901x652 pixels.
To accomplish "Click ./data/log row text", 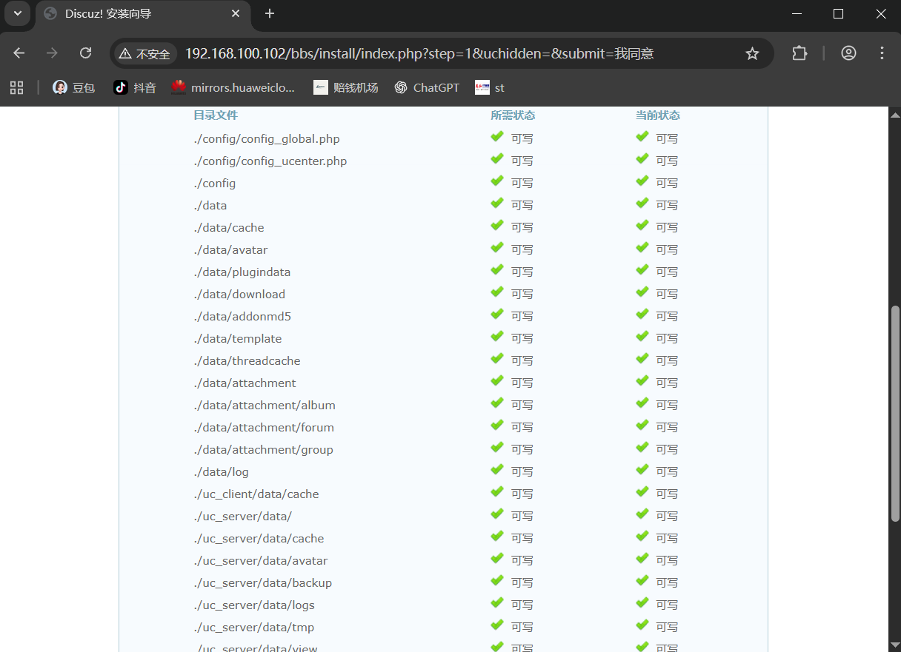I will coord(221,471).
